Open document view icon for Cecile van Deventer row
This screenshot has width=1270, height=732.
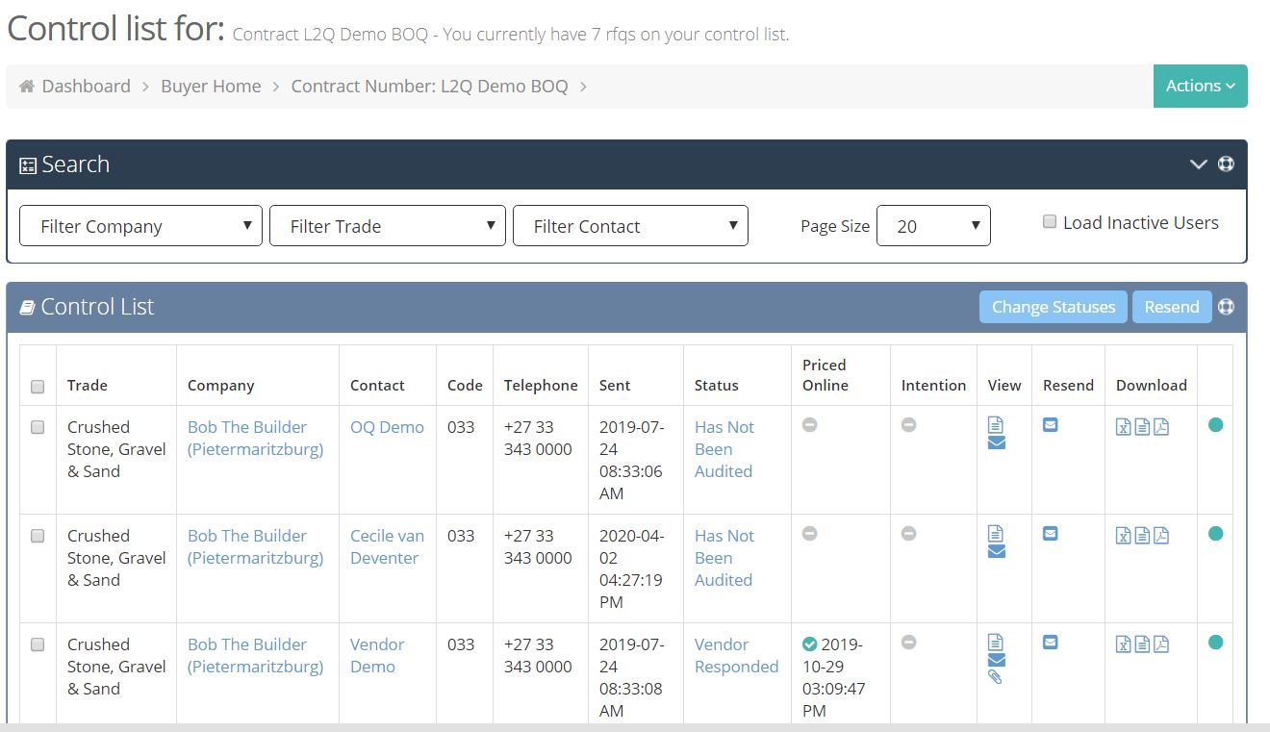pos(996,533)
